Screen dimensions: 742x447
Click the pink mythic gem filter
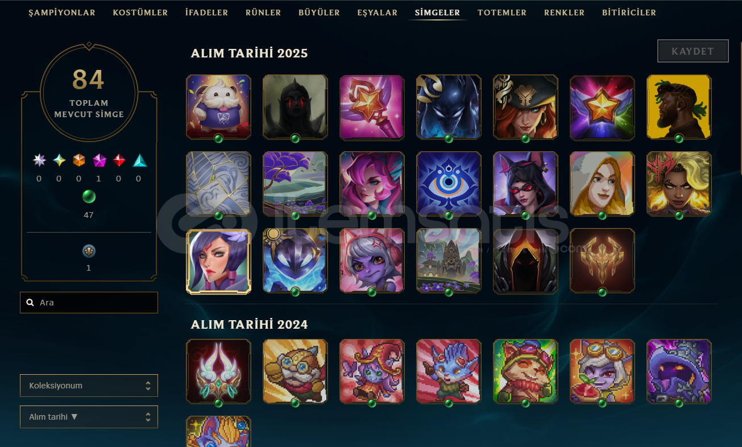coord(100,161)
